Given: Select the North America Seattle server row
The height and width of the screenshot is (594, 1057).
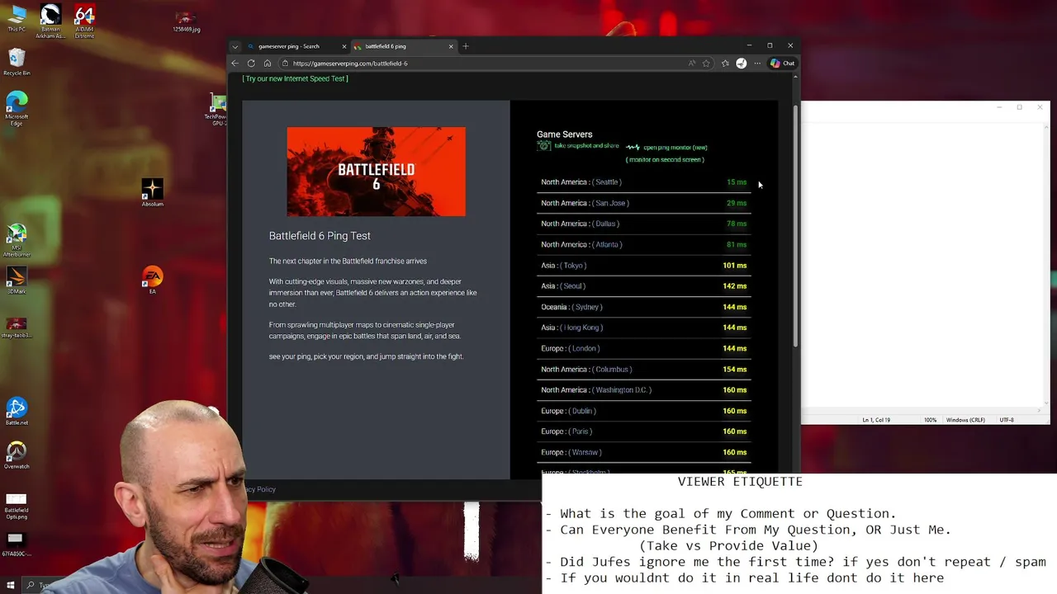Looking at the screenshot, I should [x=644, y=182].
